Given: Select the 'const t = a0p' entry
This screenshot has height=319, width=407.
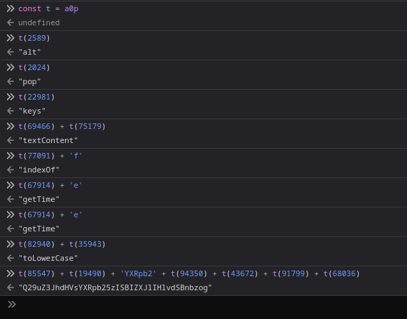Looking at the screenshot, I should [x=48, y=8].
